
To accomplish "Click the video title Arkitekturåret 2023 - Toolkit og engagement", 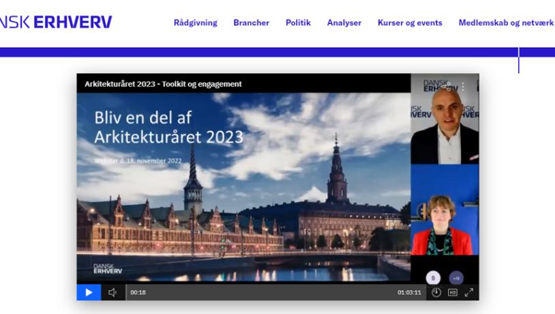I will pyautogui.click(x=163, y=84).
